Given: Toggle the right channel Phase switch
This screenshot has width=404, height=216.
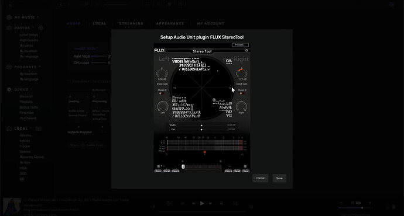Looking at the screenshot, I should point(242,93).
